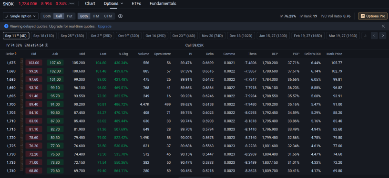
Task: Click ask 102.00 on the 1,680 strike
Action: [55, 71]
